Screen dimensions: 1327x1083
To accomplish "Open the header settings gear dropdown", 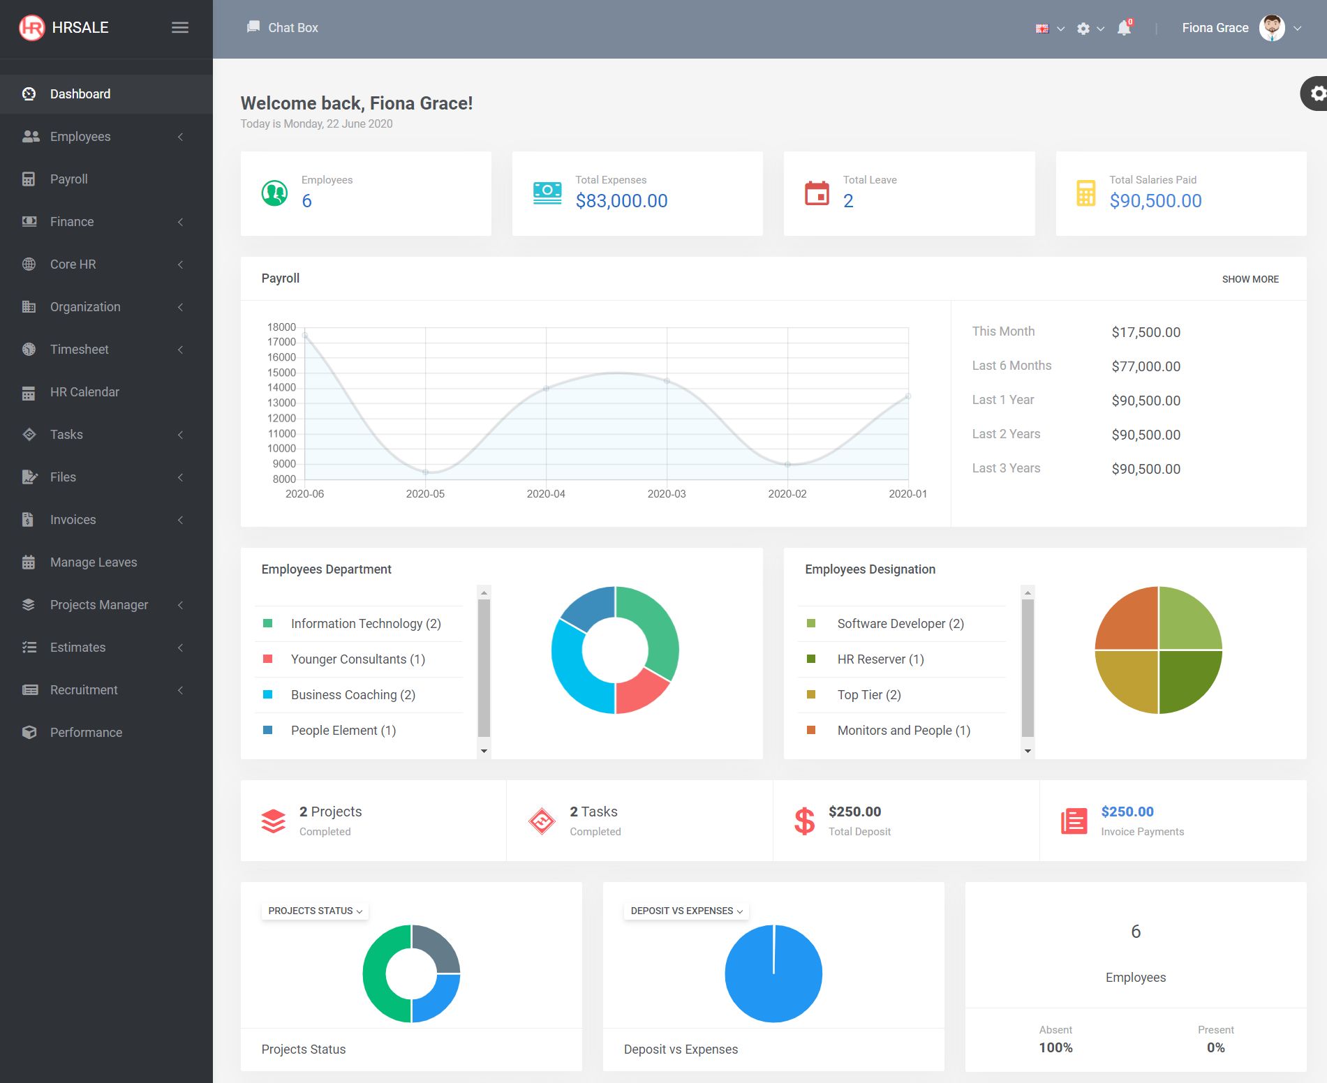I will (1090, 29).
